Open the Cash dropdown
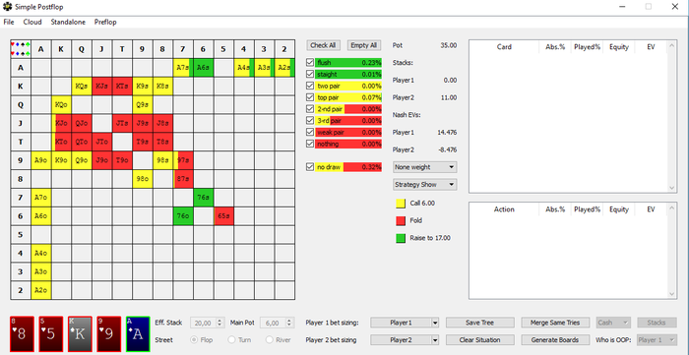The width and height of the screenshot is (689, 355). pos(614,323)
